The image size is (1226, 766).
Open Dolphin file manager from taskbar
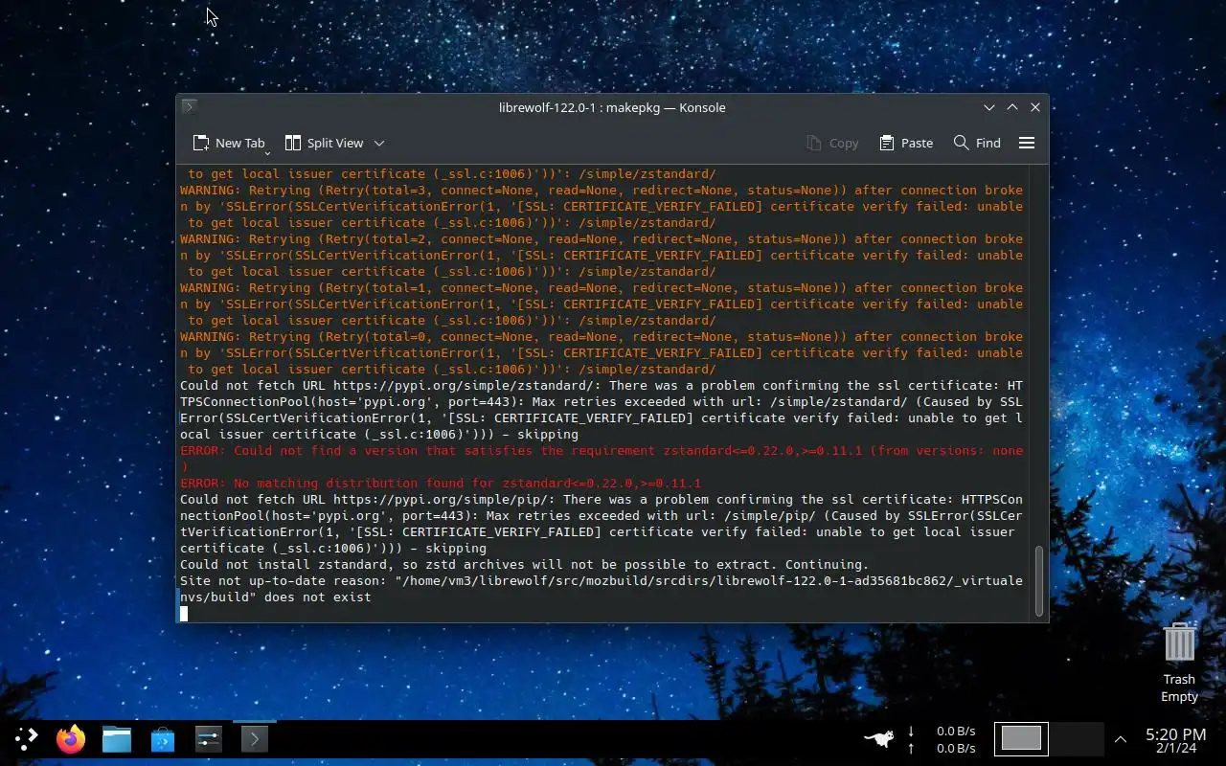(117, 738)
